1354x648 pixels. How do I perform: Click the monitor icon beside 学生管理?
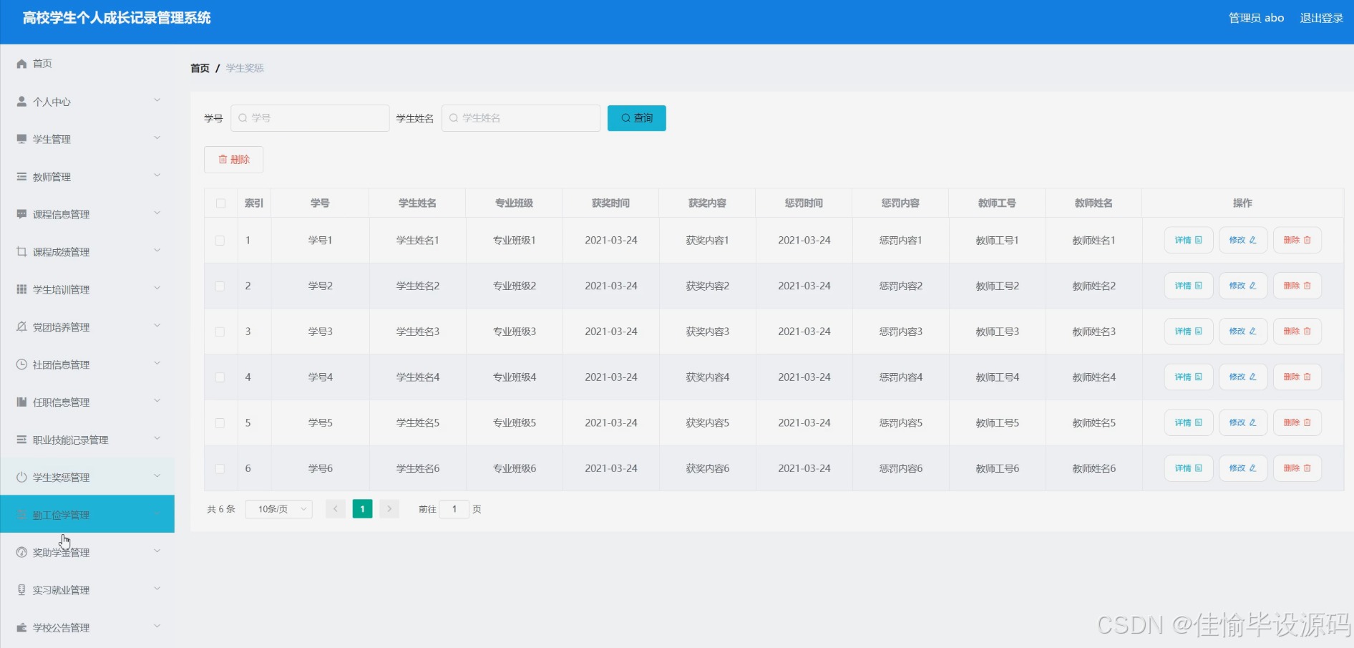21,139
